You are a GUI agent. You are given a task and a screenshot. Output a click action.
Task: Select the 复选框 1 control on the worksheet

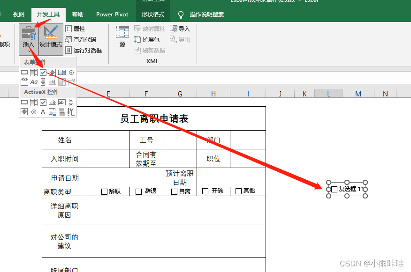click(346, 189)
